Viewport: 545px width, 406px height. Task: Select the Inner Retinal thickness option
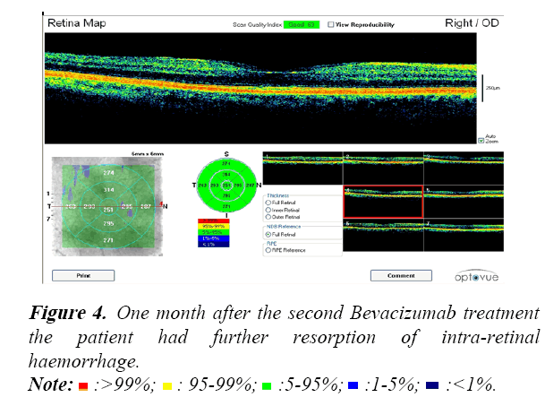tap(268, 209)
